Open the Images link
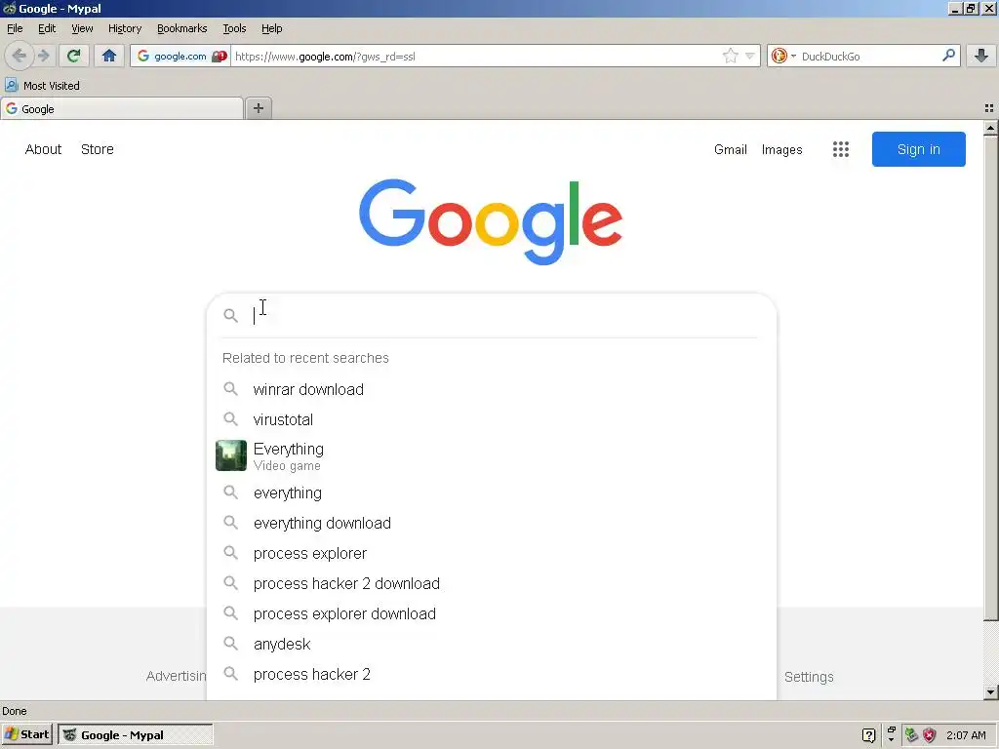 (781, 149)
